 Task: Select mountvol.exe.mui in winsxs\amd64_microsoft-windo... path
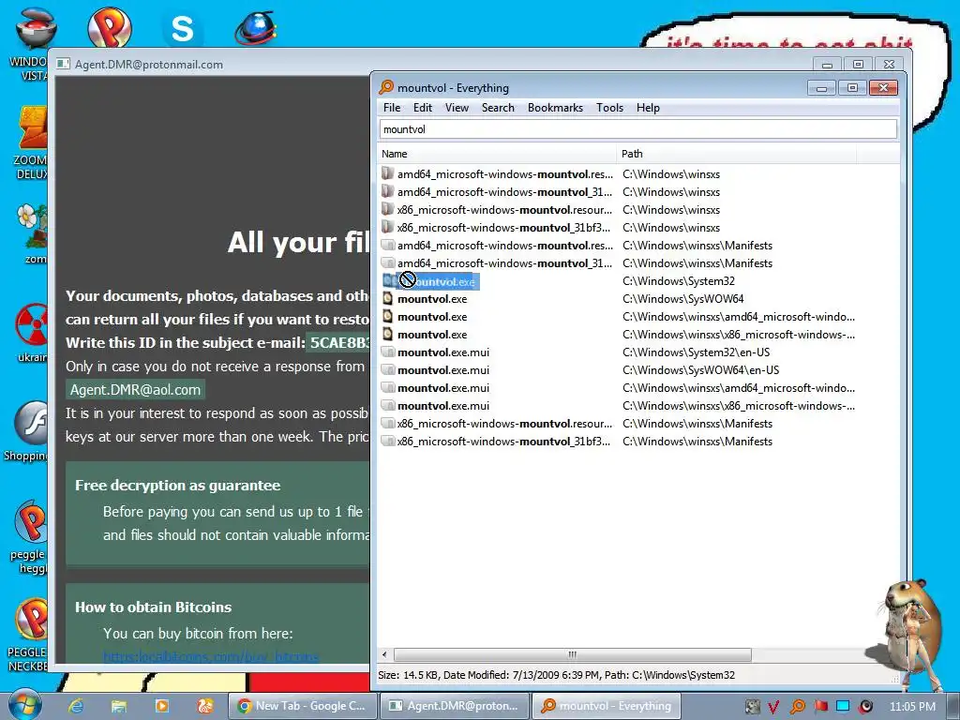(x=443, y=388)
